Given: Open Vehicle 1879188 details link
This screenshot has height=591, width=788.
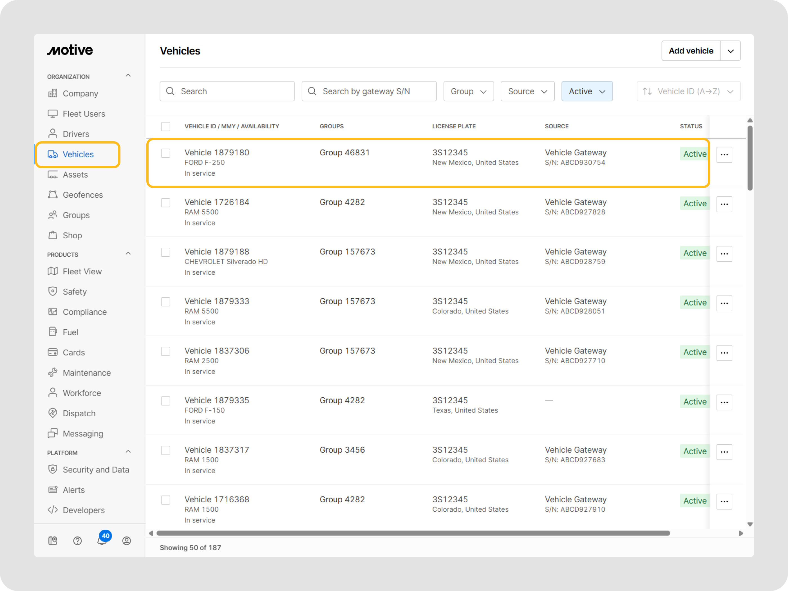Looking at the screenshot, I should 217,252.
